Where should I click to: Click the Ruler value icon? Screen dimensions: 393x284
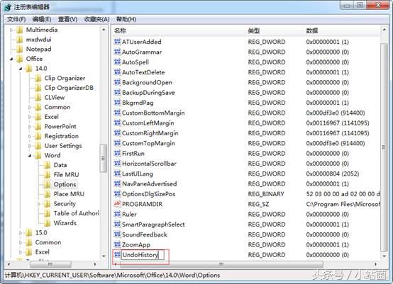pos(117,214)
